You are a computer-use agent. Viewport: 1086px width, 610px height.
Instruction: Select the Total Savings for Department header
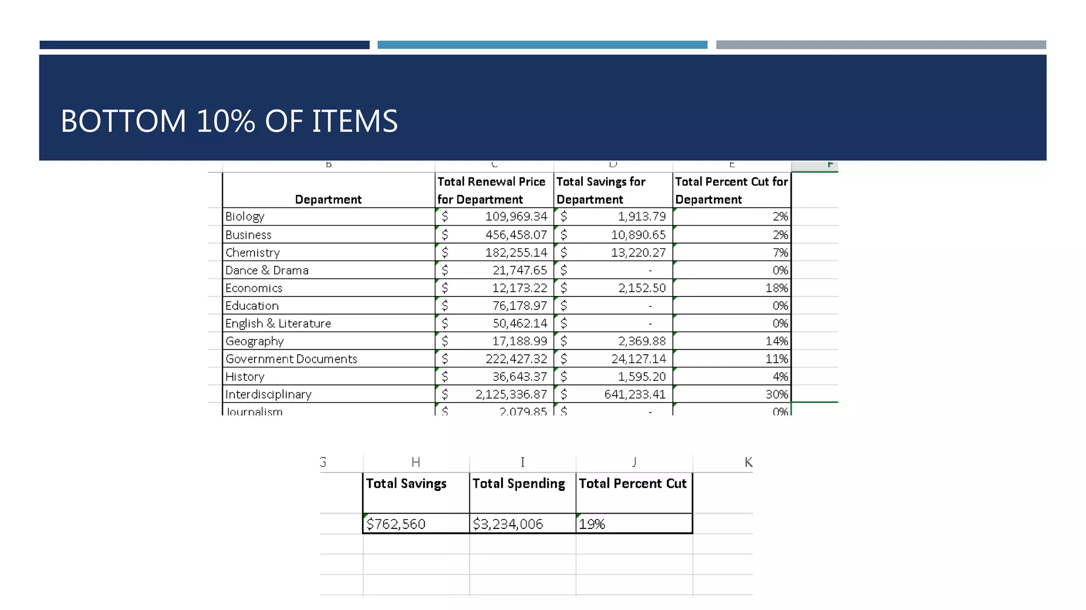613,190
